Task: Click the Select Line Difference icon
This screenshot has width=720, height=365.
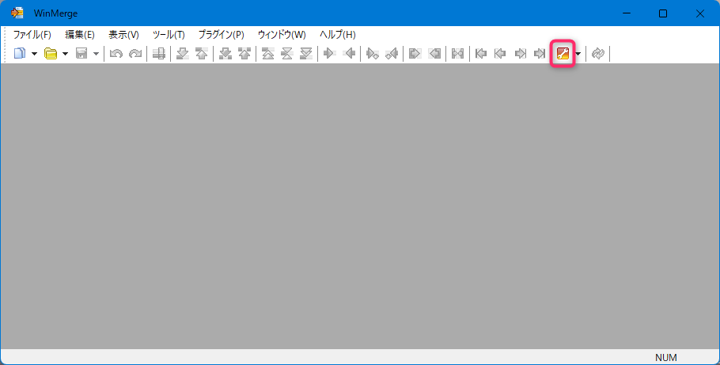Action: coord(159,54)
